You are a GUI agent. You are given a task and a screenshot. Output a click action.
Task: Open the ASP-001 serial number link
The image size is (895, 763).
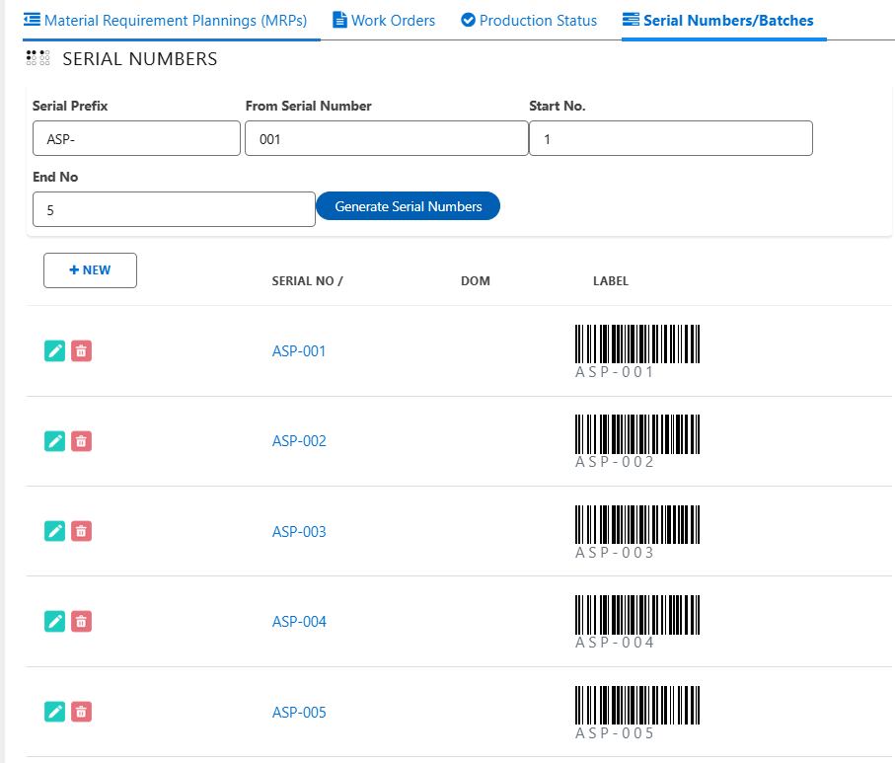[x=299, y=351]
